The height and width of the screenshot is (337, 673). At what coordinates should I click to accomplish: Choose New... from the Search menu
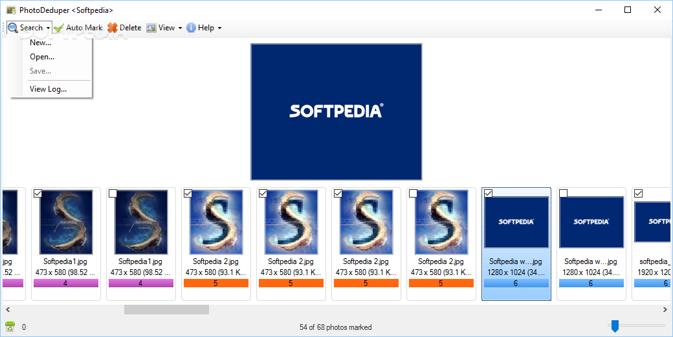coord(40,43)
